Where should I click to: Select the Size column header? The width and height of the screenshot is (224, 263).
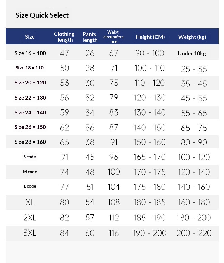(30, 37)
